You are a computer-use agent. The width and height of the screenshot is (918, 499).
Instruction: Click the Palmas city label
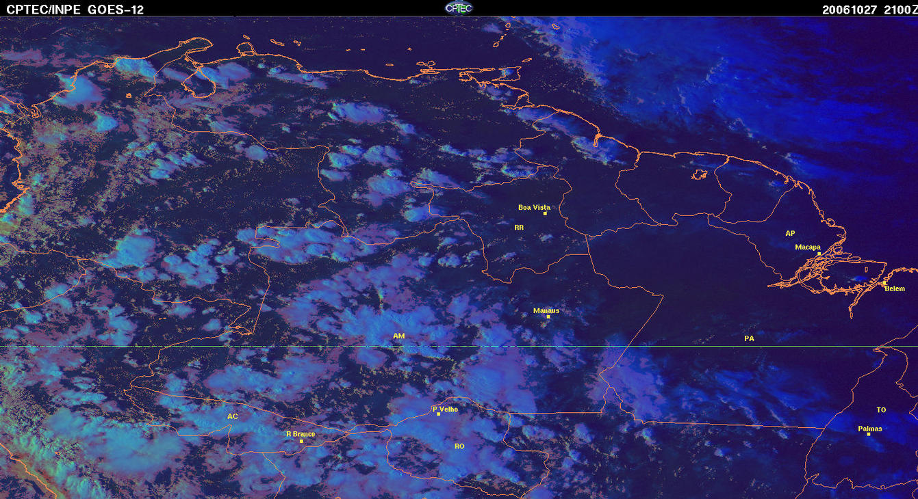click(x=870, y=429)
